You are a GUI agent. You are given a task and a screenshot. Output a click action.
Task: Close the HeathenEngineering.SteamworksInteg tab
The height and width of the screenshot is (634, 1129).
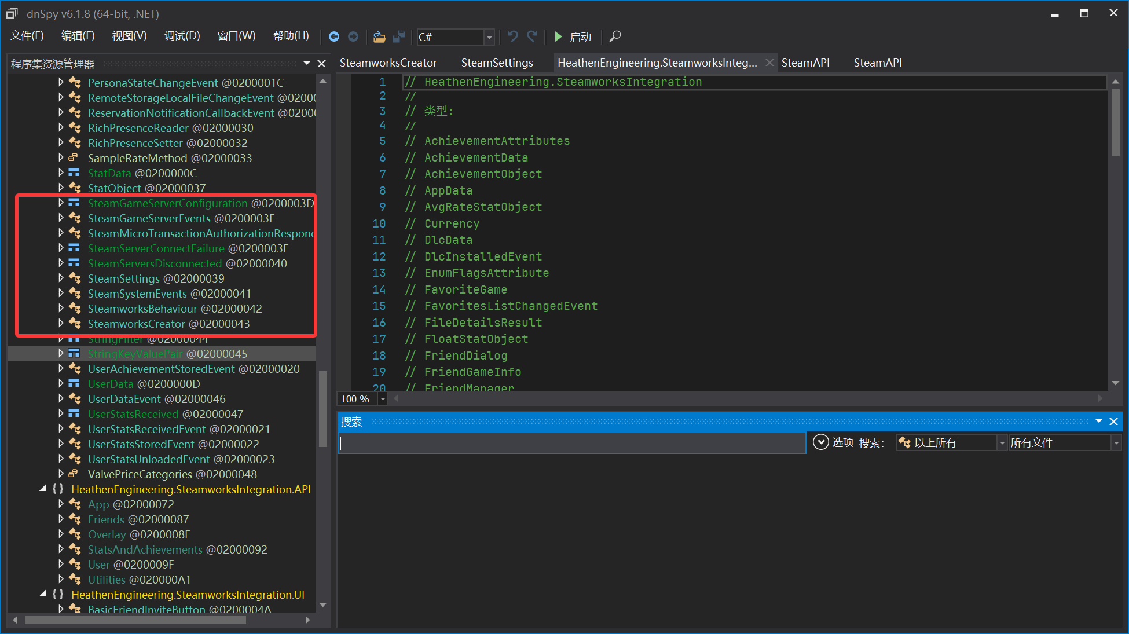pos(769,63)
